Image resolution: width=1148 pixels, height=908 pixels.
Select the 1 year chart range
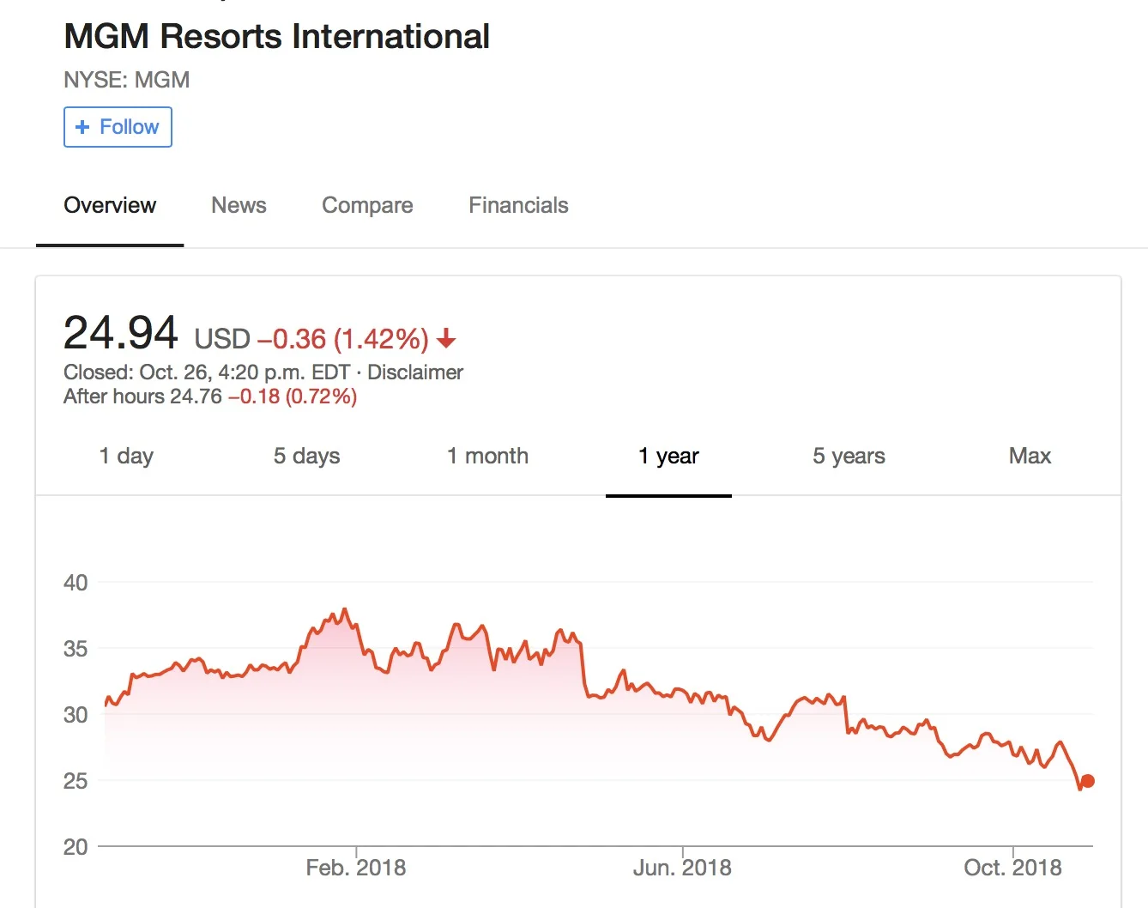point(668,456)
